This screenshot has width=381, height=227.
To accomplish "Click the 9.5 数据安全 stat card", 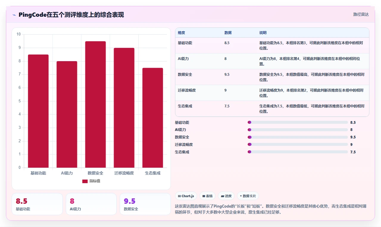I will 145,204.
